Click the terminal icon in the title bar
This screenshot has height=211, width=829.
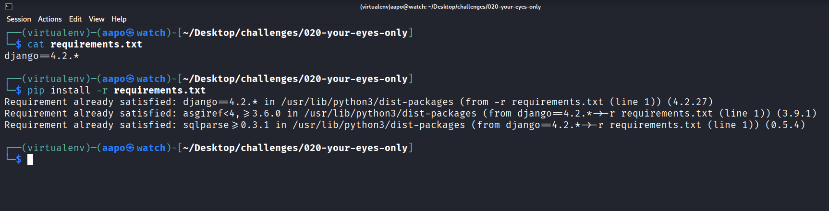pos(9,7)
